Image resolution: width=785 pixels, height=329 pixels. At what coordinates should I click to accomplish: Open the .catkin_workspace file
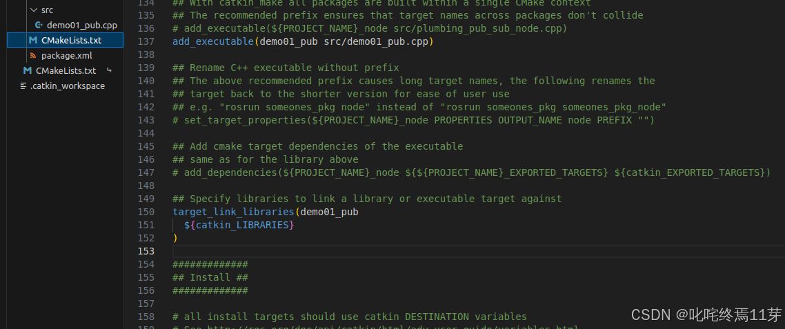pos(68,86)
